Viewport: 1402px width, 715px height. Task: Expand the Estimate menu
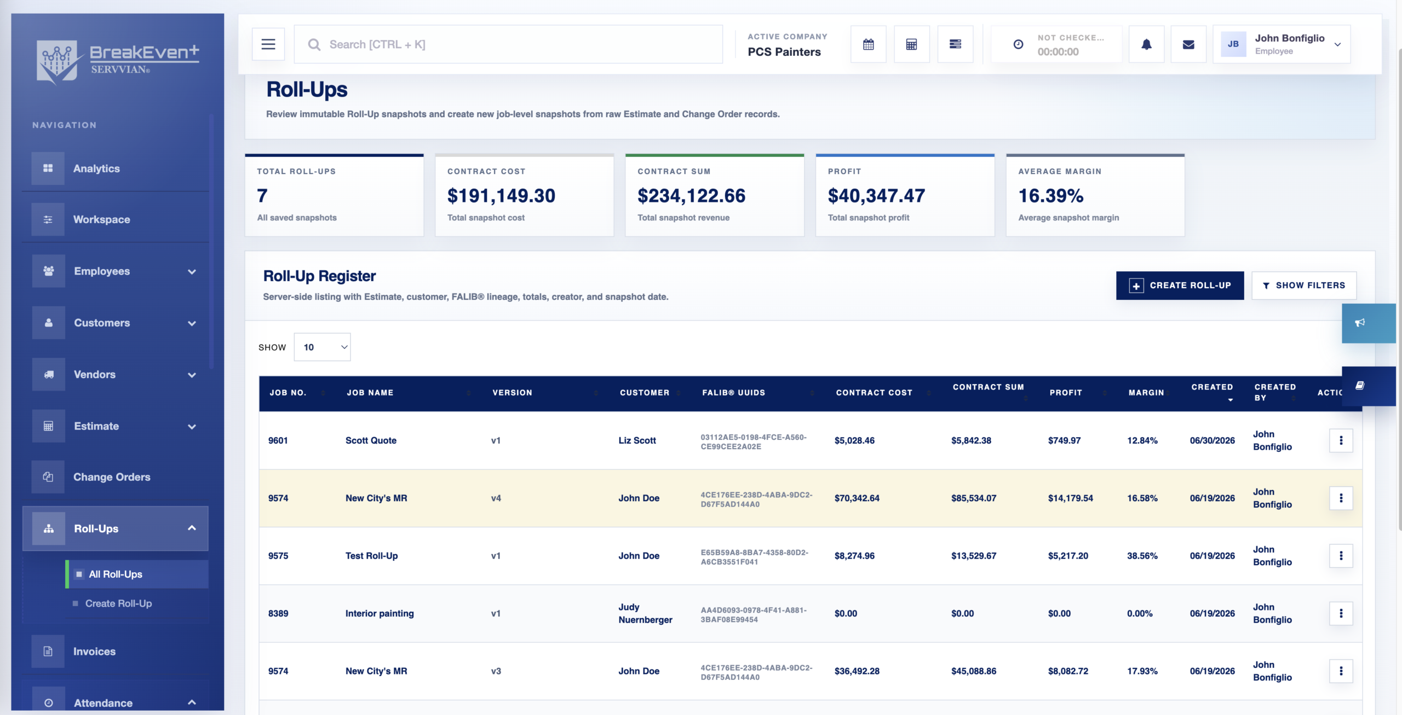click(x=192, y=426)
